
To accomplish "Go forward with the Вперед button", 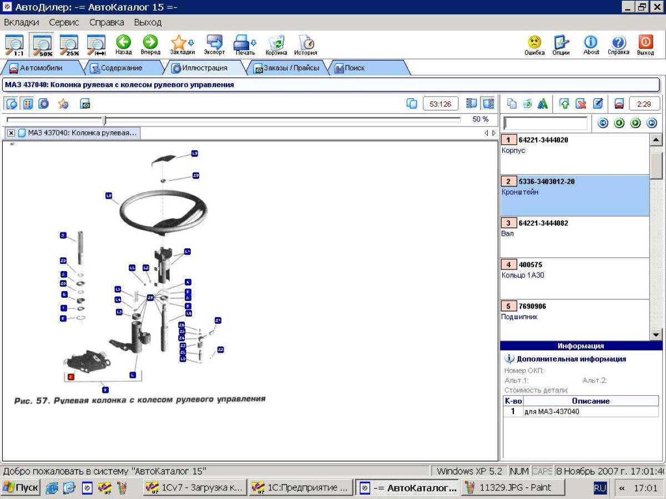I will 150,45.
